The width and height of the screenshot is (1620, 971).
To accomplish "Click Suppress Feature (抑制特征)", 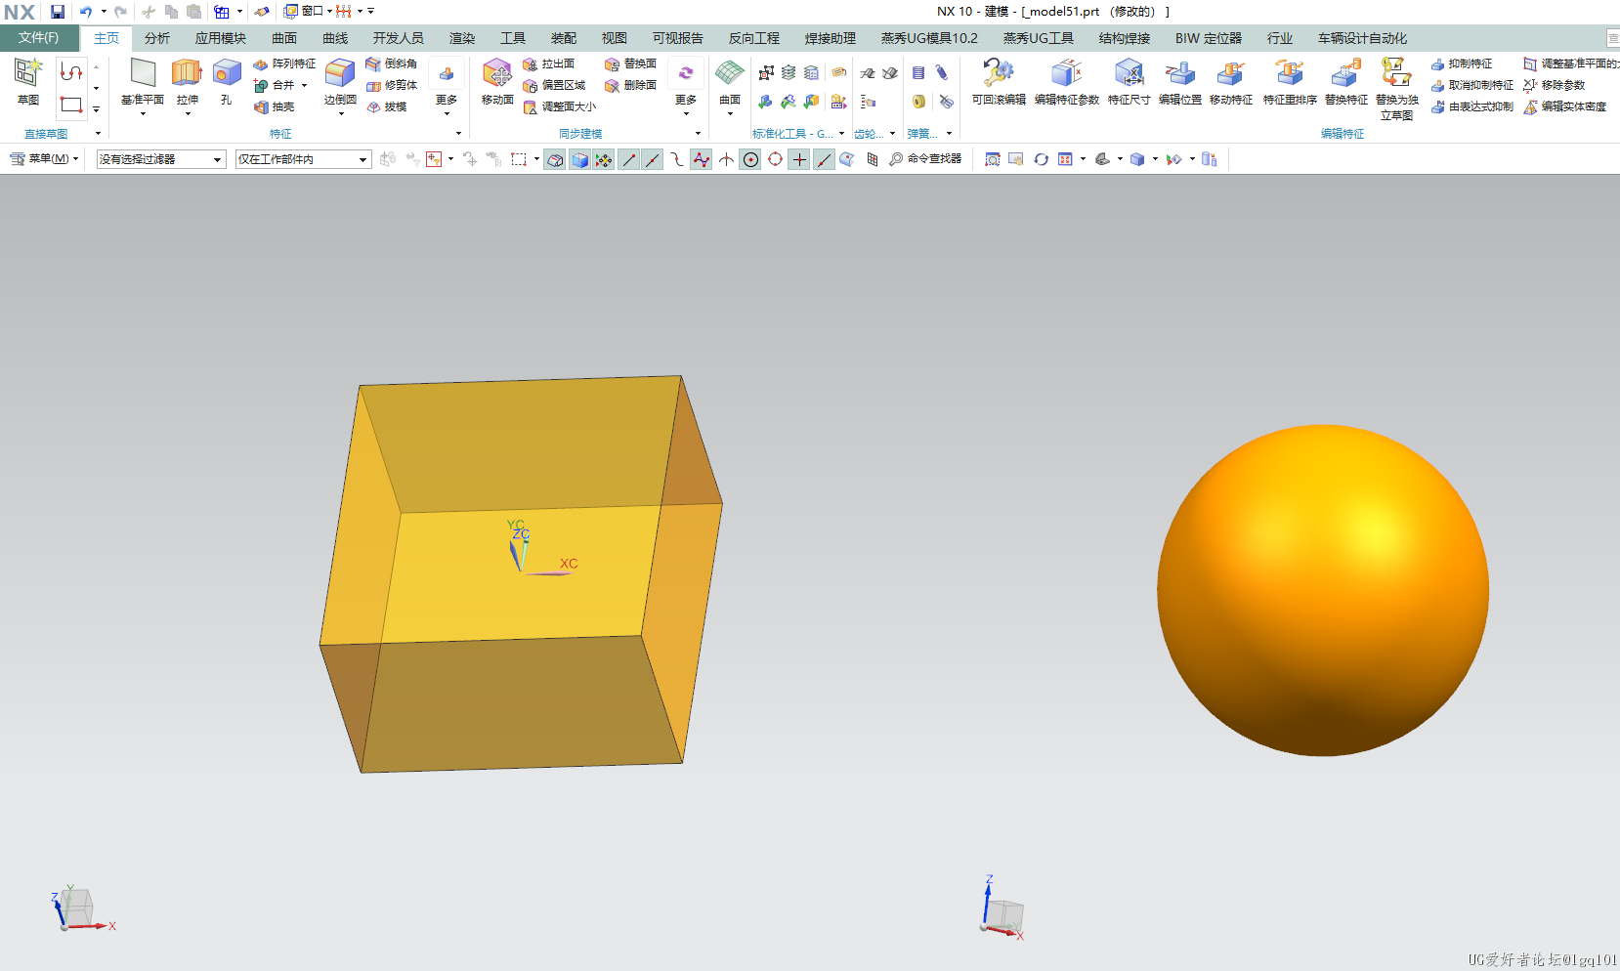I will coord(1462,63).
